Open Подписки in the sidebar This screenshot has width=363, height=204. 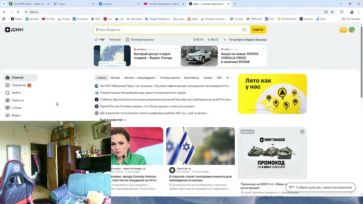19,85
